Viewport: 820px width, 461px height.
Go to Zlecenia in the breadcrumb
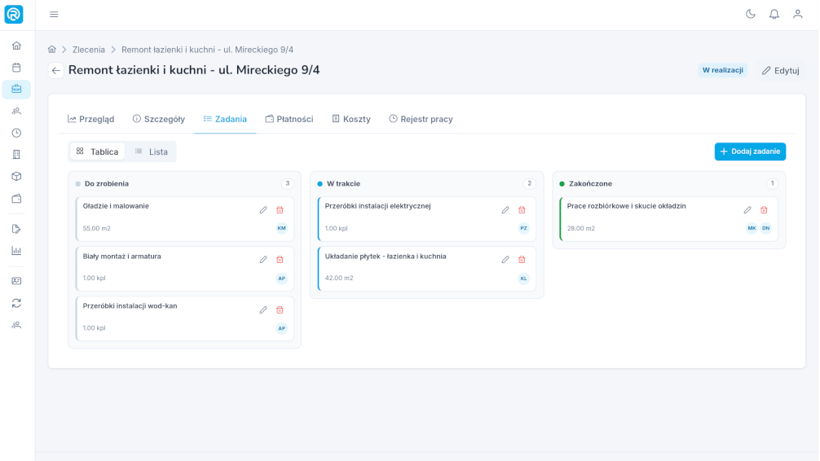pyautogui.click(x=88, y=50)
